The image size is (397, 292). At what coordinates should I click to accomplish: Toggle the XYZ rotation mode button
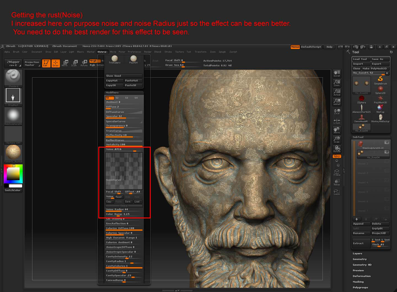[x=337, y=156]
